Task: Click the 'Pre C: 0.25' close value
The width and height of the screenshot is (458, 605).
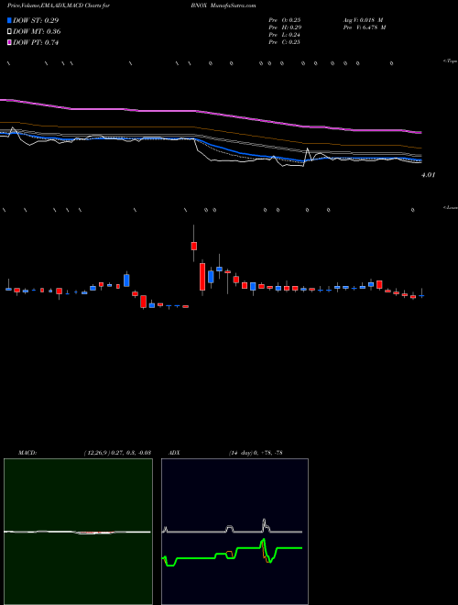Action: (285, 42)
